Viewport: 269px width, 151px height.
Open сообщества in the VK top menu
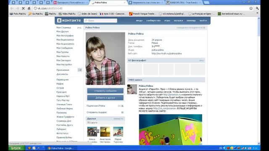pos(153,21)
